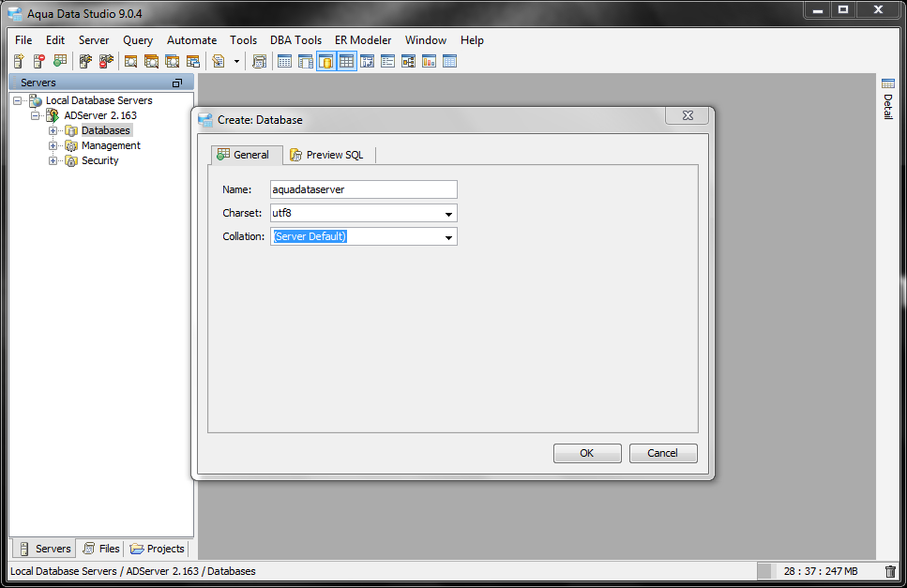Click the cascaded windows toolbar icon
Viewport: 907px width, 588px height.
pyautogui.click(x=192, y=61)
